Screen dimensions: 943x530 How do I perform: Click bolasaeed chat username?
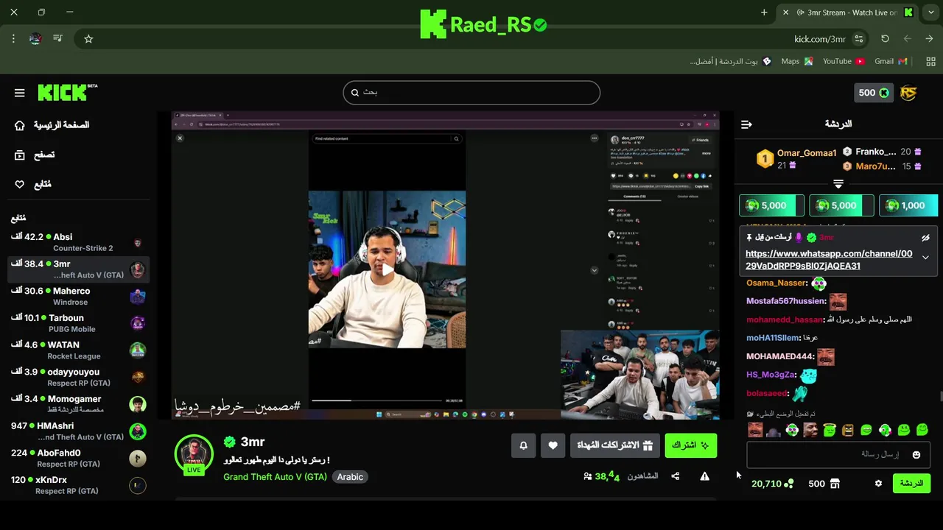pos(768,393)
